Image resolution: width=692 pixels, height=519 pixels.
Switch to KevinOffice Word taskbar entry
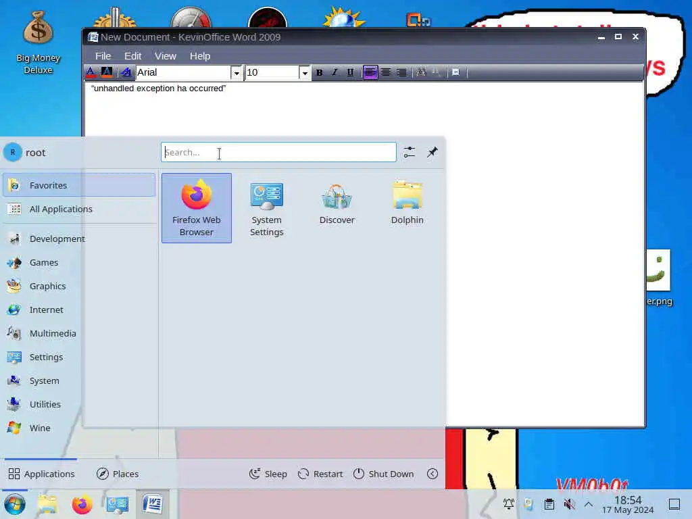(x=152, y=504)
